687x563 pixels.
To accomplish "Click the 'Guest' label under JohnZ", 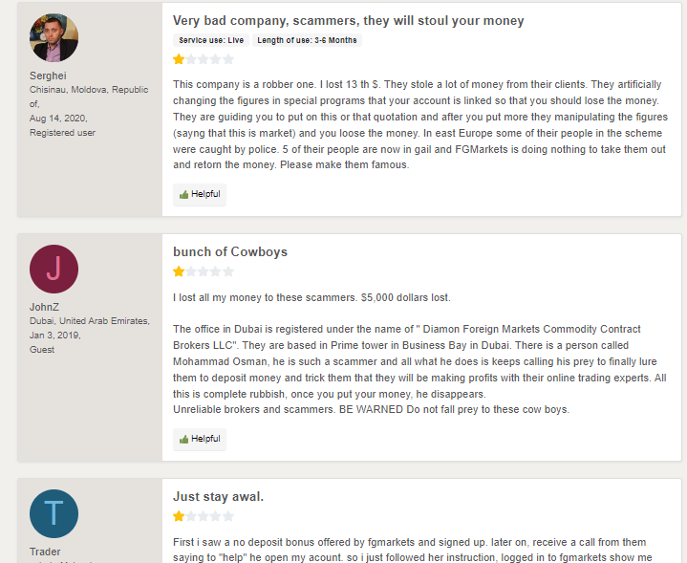I will pos(42,350).
